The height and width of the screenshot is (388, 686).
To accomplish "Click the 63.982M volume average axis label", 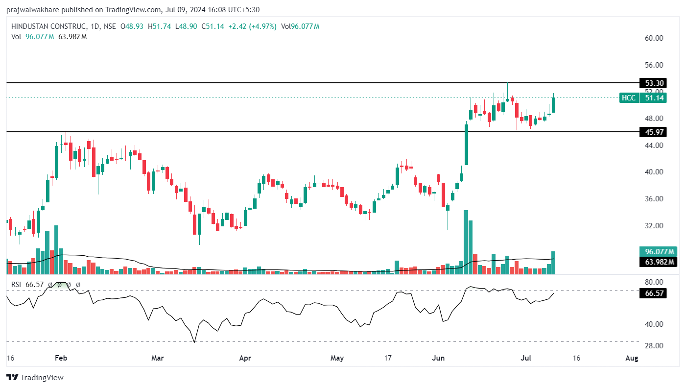I will 659,262.
